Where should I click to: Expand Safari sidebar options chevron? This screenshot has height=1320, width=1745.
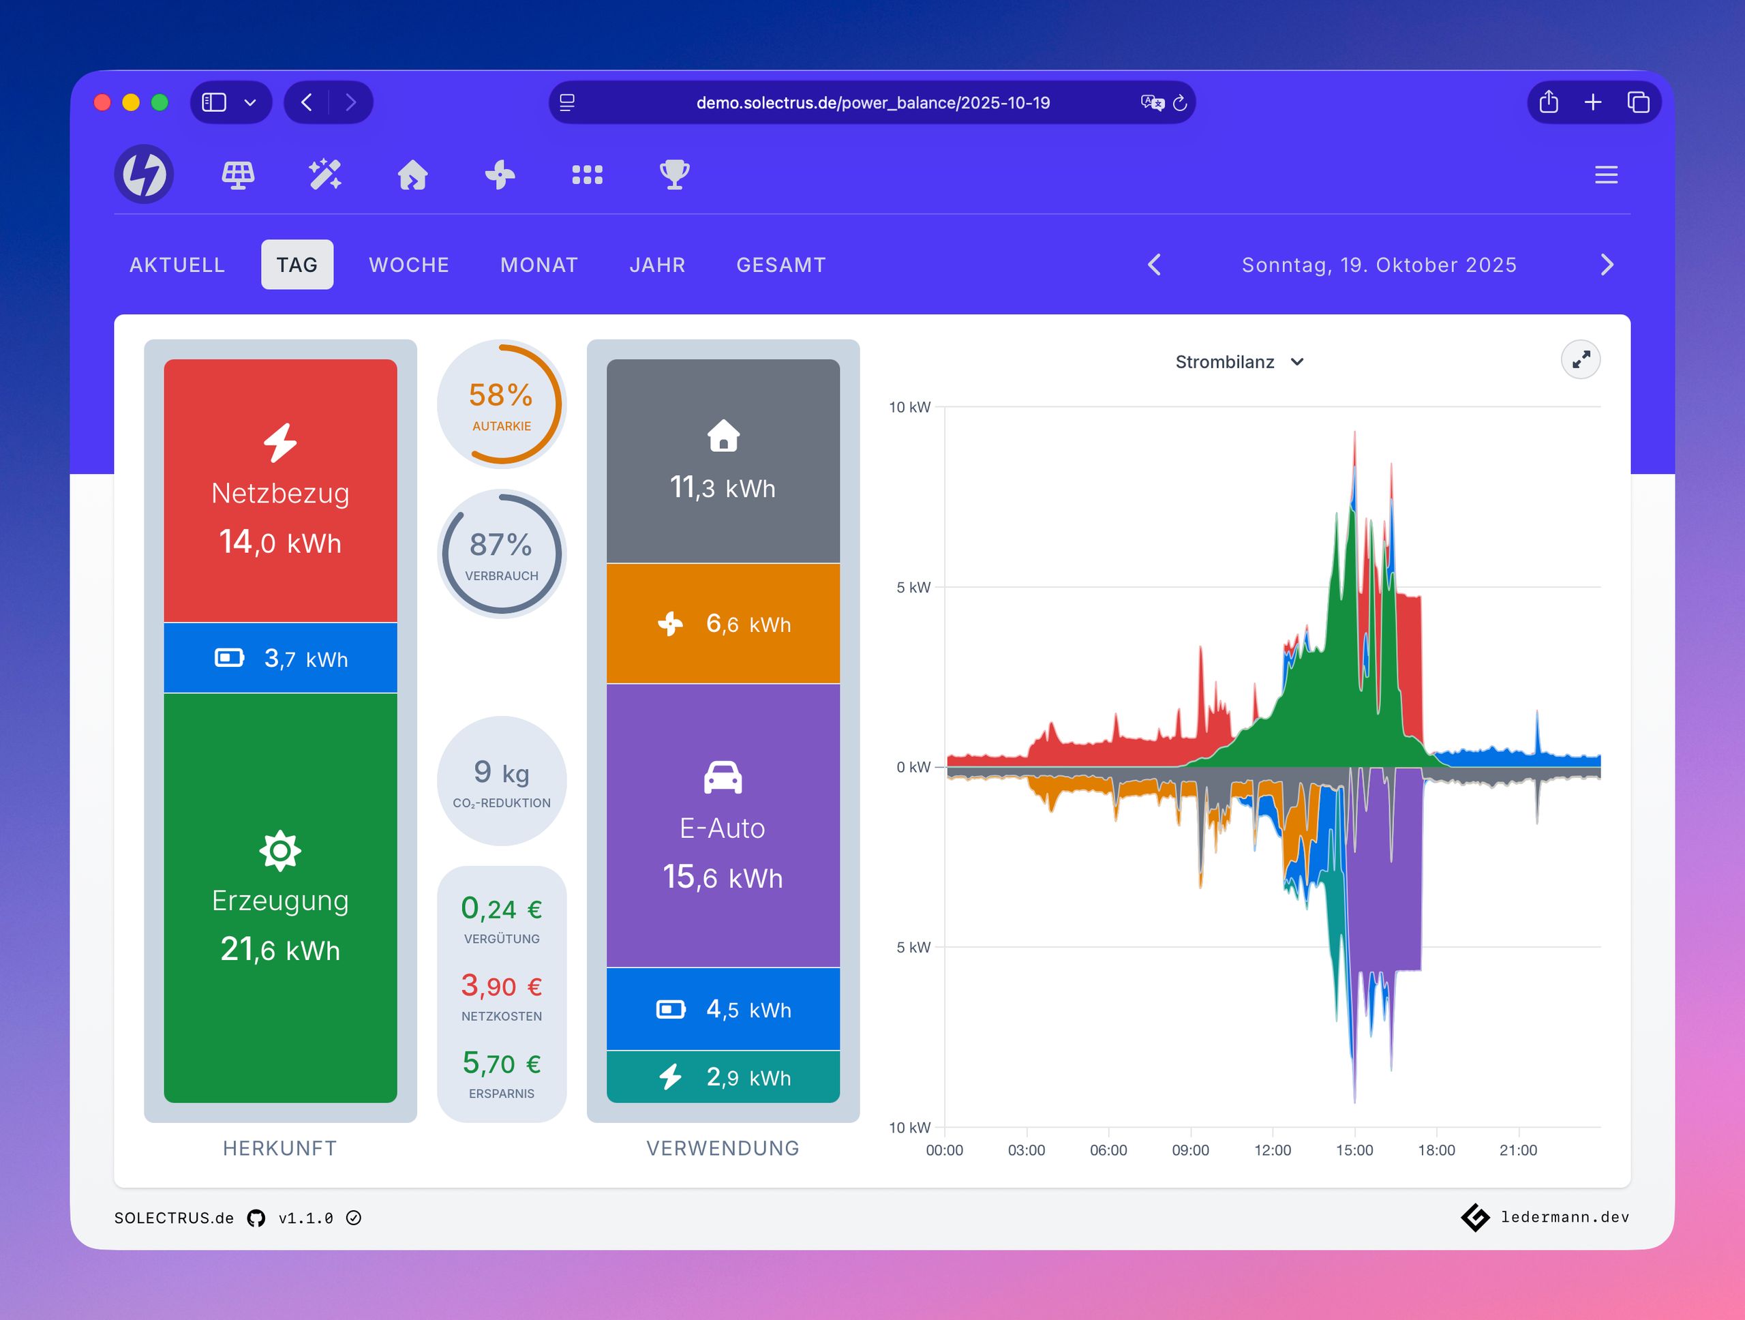[x=250, y=102]
